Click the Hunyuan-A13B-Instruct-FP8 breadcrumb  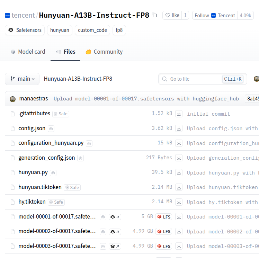click(78, 79)
